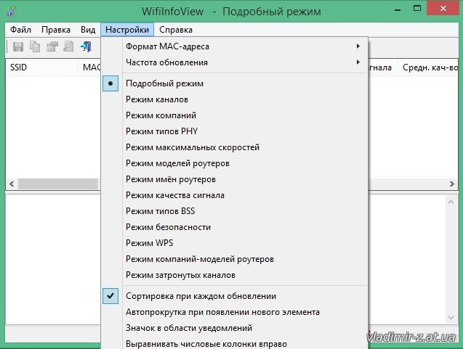This screenshot has height=349, width=463.
Task: Switch to Режим компаний
Action: [234, 115]
